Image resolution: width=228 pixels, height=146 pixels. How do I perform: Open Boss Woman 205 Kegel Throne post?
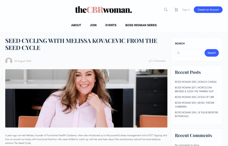point(194,105)
